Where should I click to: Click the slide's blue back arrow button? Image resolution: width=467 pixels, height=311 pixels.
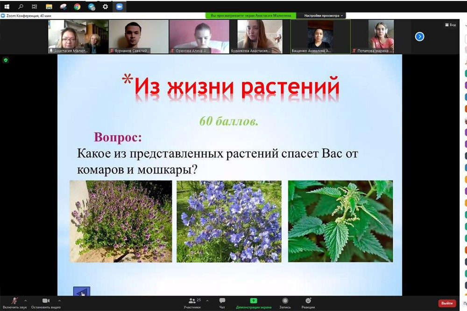[82, 292]
